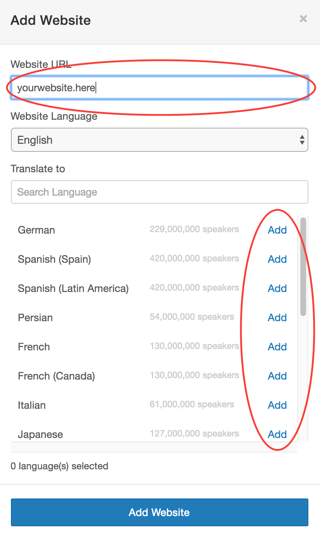Viewport: 320px width, 535px height.
Task: Add French (Canada) to translations
Action: 277,376
